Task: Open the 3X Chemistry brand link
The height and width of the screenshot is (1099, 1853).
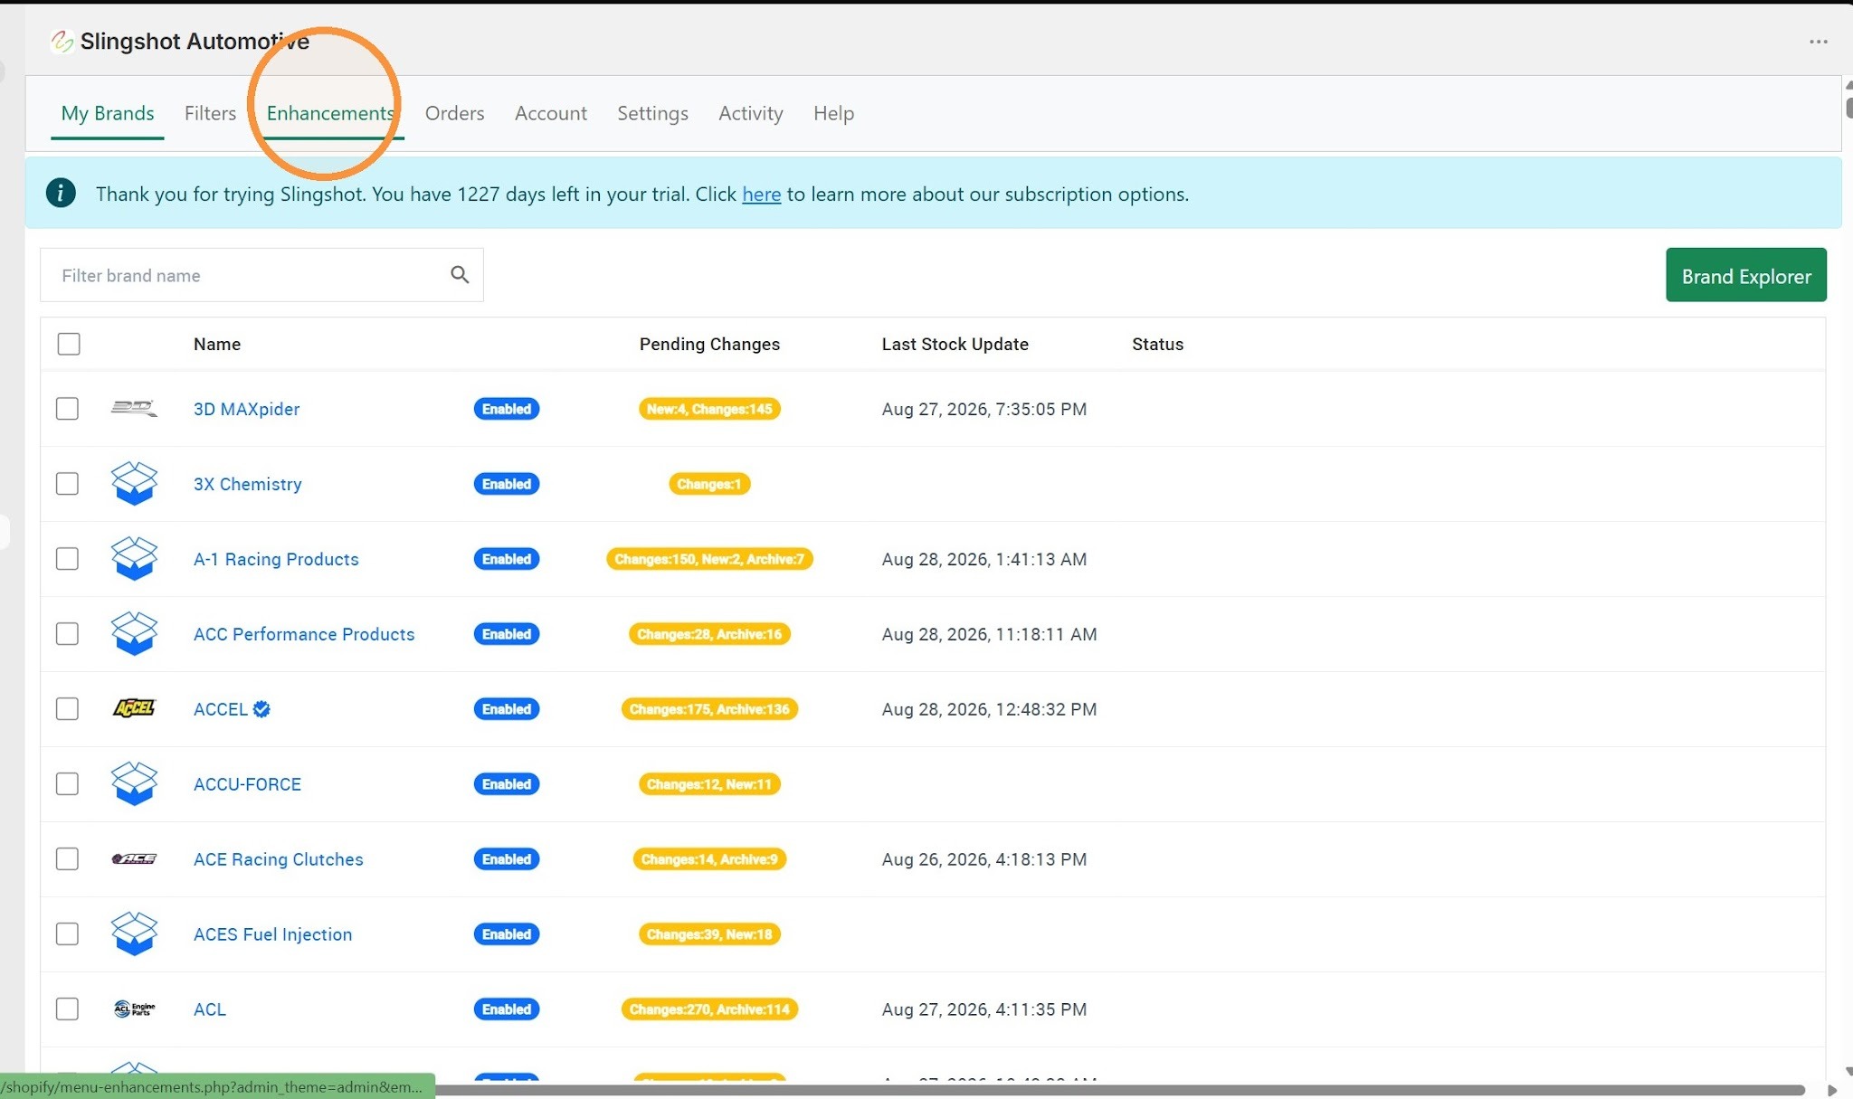Action: pos(248,484)
